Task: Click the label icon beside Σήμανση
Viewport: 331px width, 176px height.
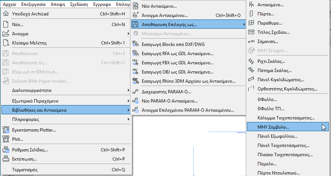Action: coord(251,42)
